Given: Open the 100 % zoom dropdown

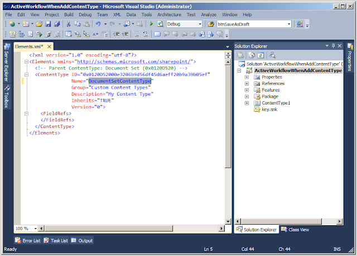Looking at the screenshot, I should 36,229.
